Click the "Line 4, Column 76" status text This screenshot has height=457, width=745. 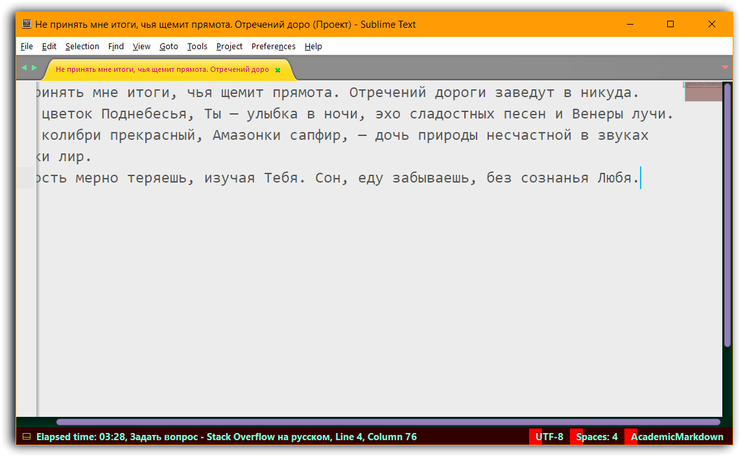[x=376, y=436]
